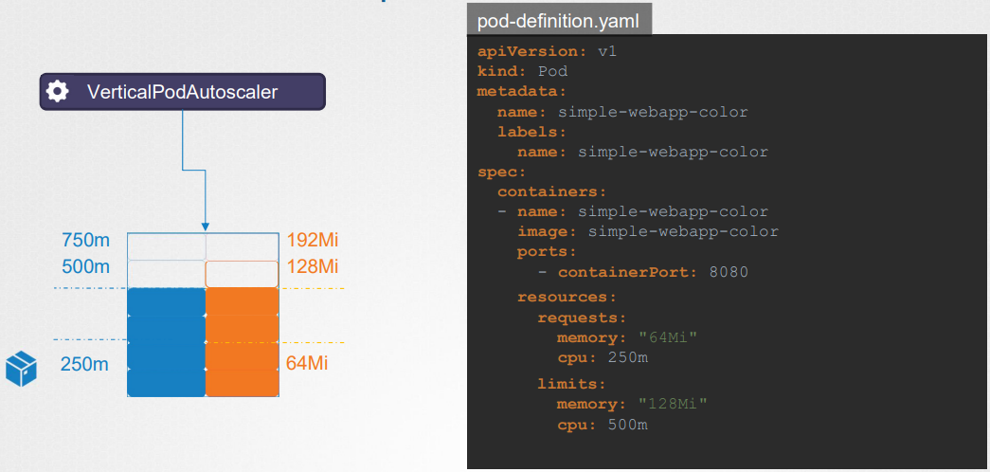Click the empty orange-outlined memory limit cell

(242, 274)
